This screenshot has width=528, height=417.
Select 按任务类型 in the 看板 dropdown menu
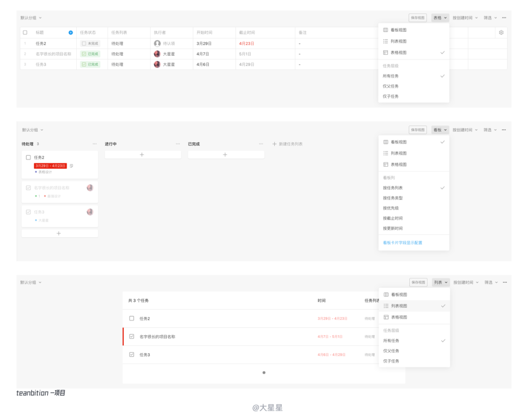[414, 198]
